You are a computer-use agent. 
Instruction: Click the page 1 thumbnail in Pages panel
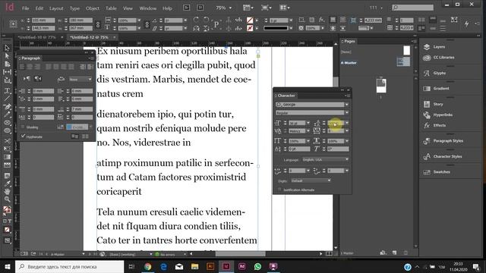coord(381,86)
